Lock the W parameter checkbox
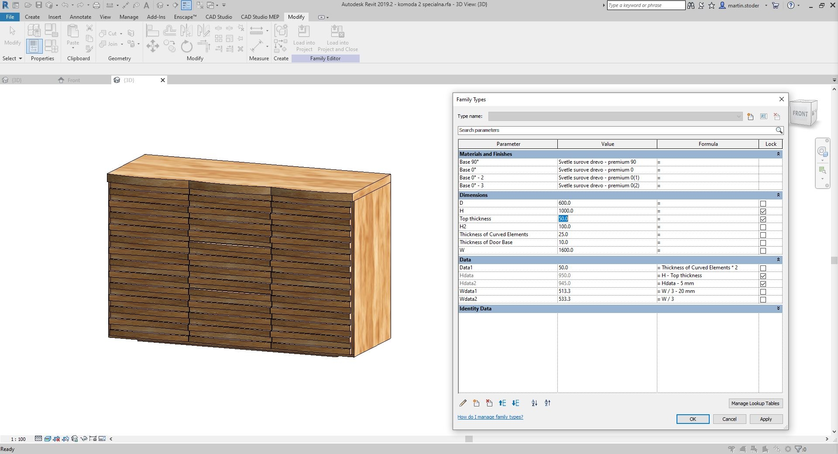This screenshot has height=454, width=838. 763,251
